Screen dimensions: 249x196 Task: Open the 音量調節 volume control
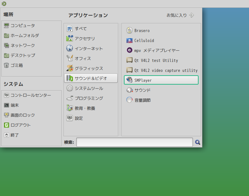(x=142, y=100)
